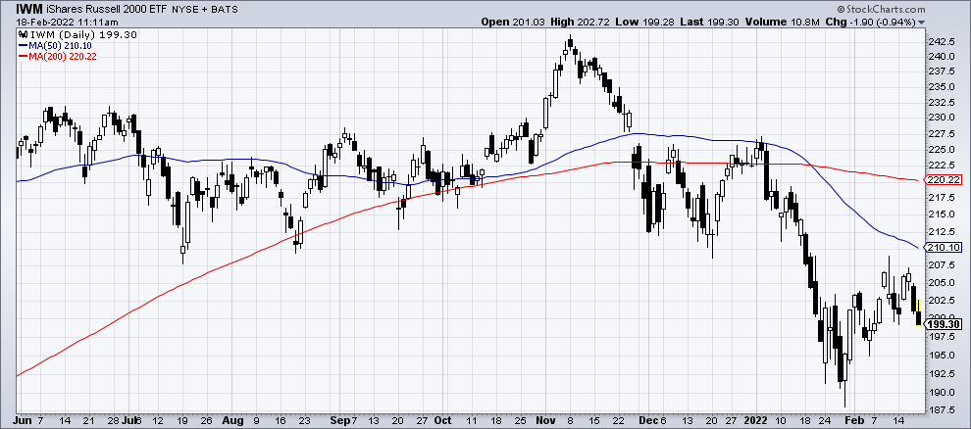Open the StockCharts.com copyright link
Screen dimensions: 971x429
[880, 10]
